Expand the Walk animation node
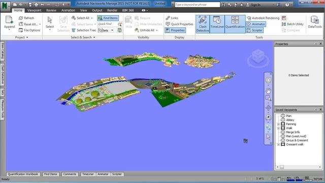 278,128
